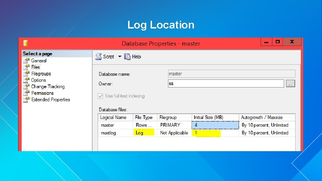This screenshot has width=322, height=181.
Task: Go to the Filegroups page
Action: click(41, 73)
